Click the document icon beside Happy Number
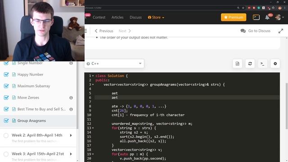 coord(14,74)
